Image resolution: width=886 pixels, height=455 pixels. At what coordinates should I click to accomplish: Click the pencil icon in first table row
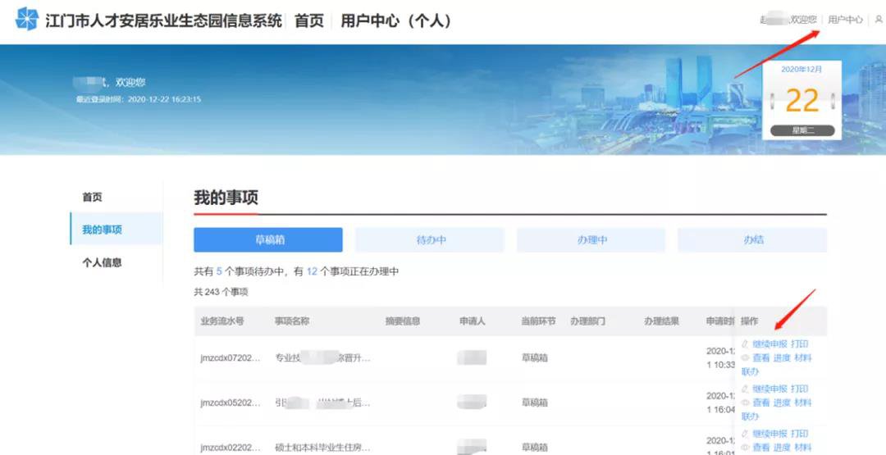pos(745,344)
